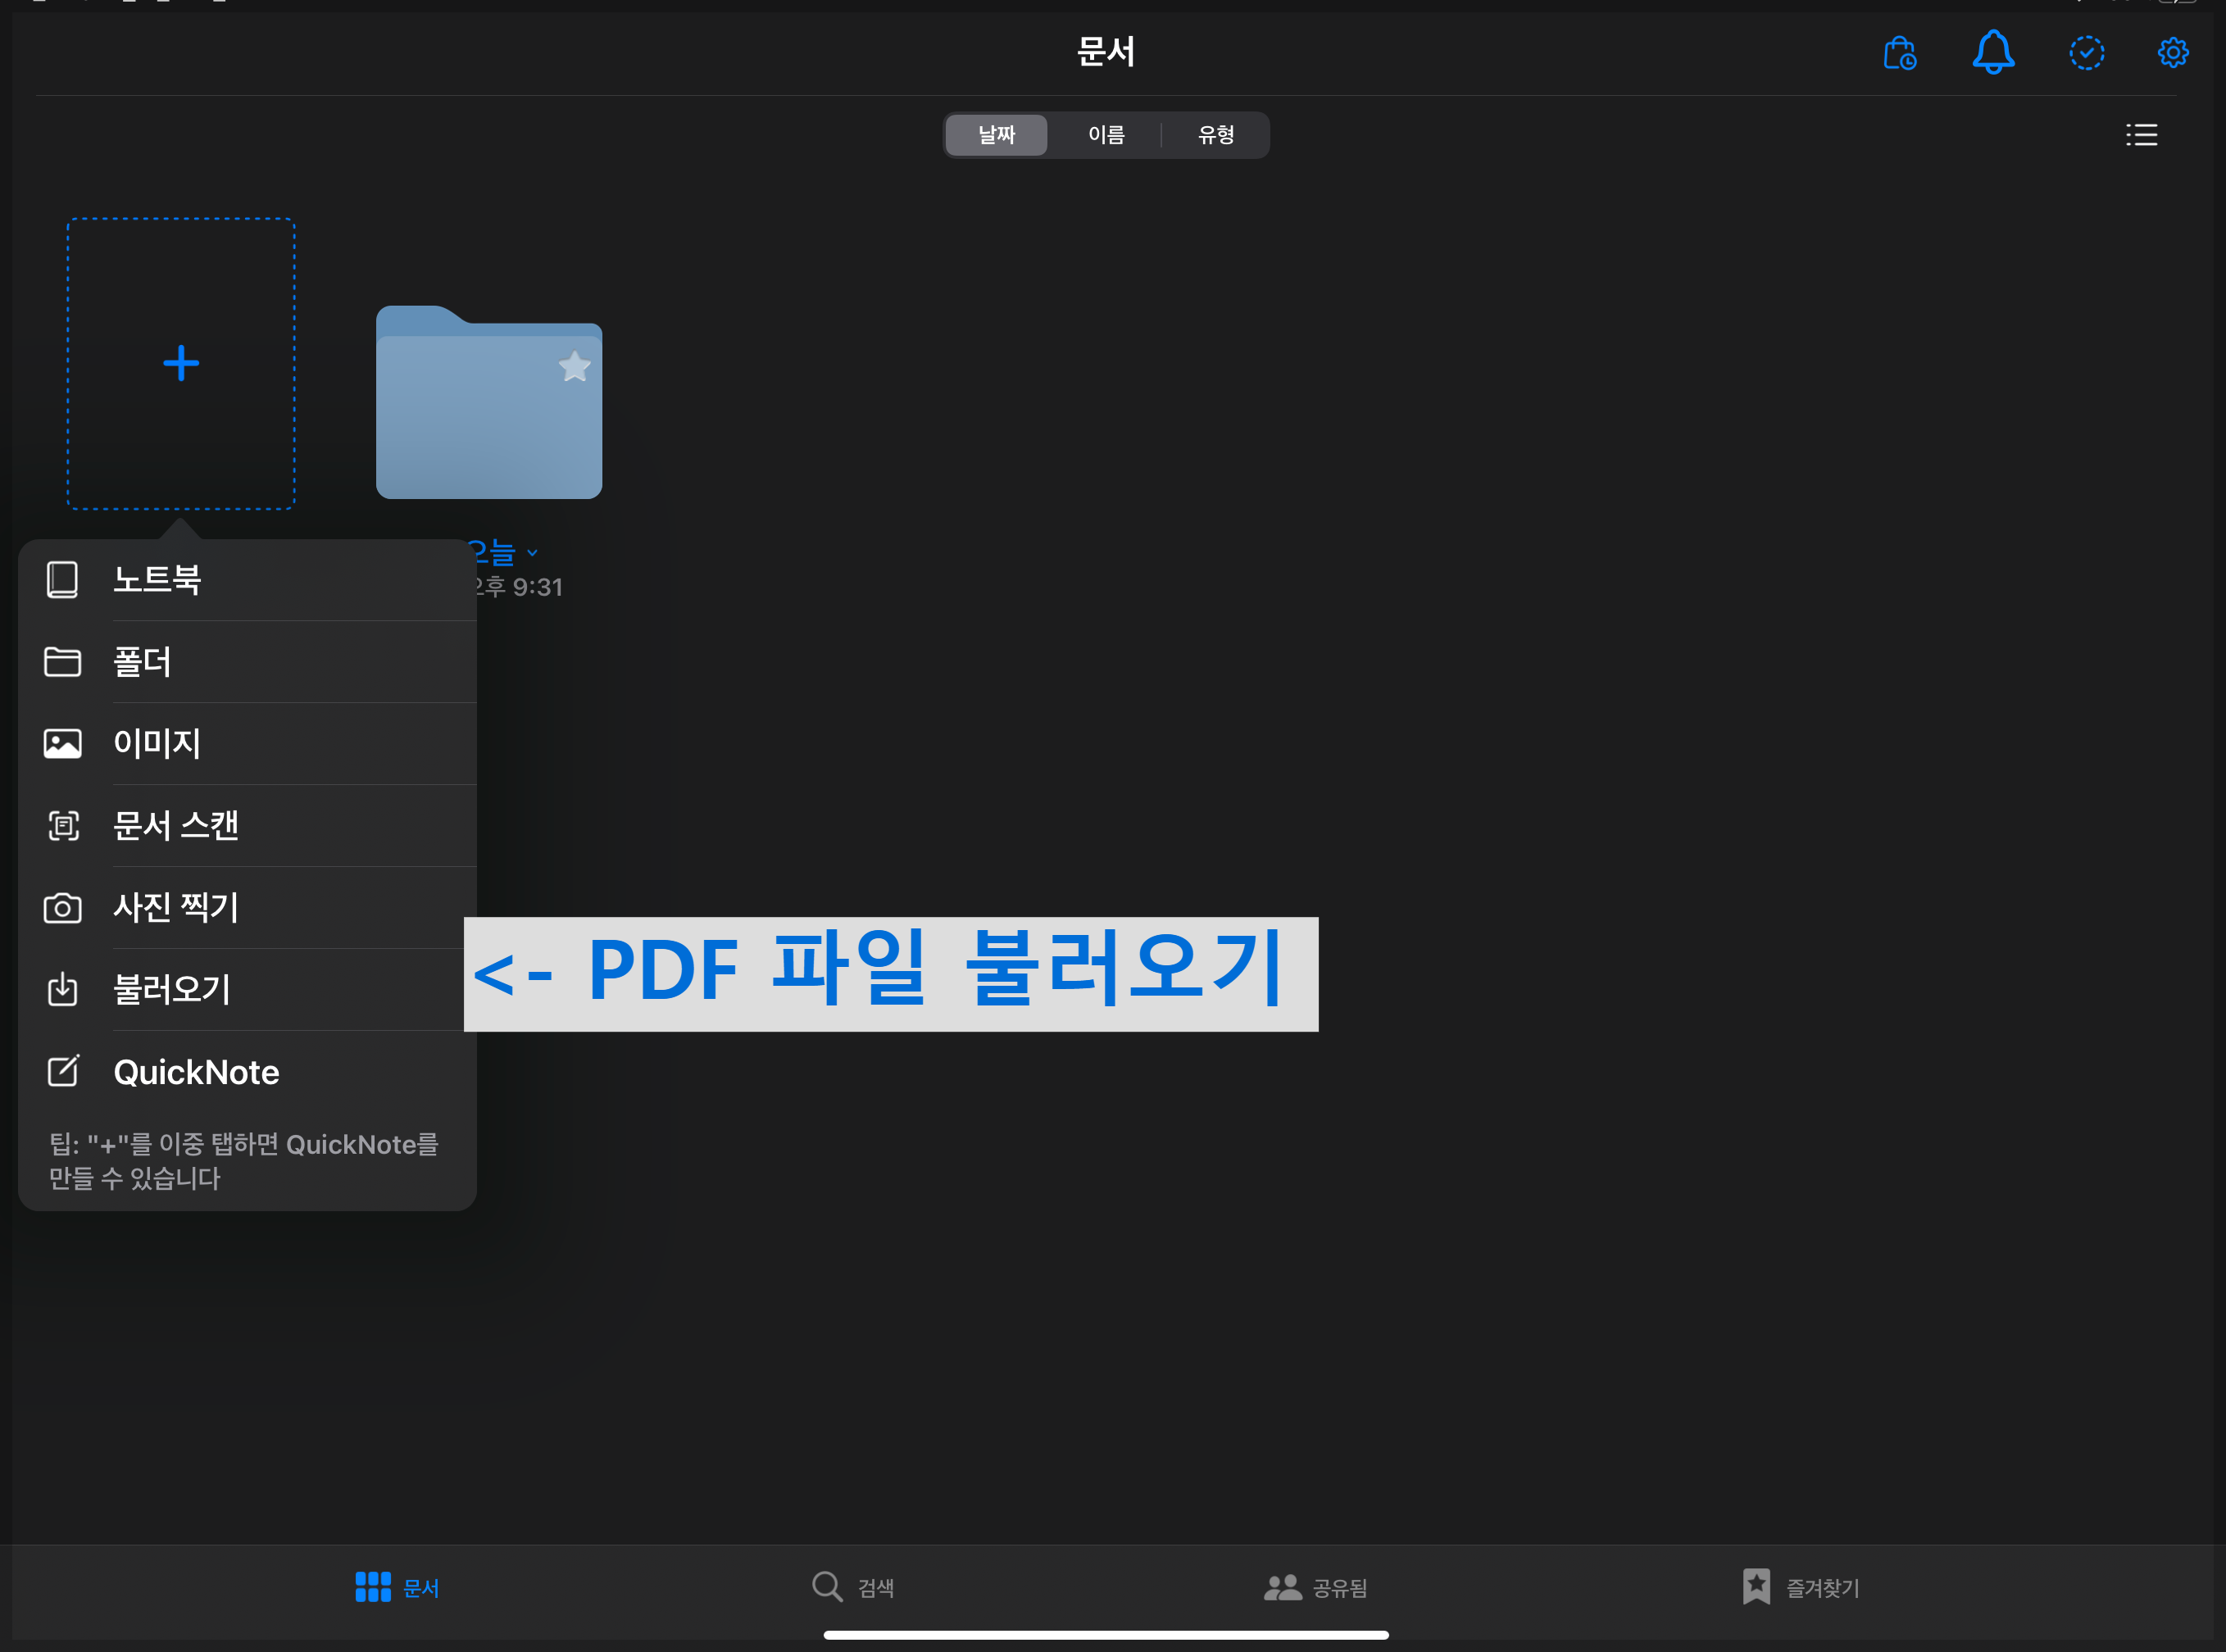Choose 문서 스캔 from the menu
The height and width of the screenshot is (1652, 2226).
(x=247, y=826)
